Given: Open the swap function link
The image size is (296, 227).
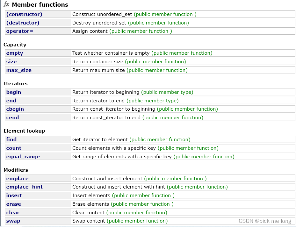Looking at the screenshot, I should [13, 221].
